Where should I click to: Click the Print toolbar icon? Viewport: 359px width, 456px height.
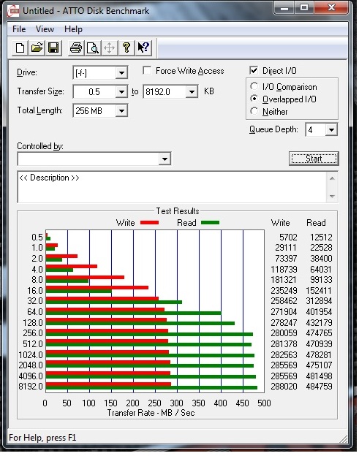point(76,47)
